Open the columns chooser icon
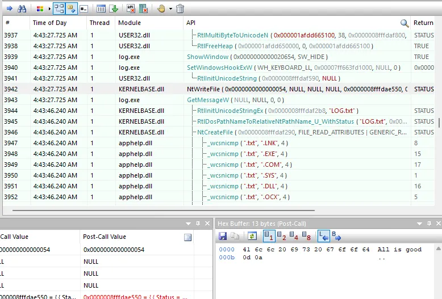Image resolution: width=442 pixels, height=299 pixels. pyautogui.click(x=101, y=9)
